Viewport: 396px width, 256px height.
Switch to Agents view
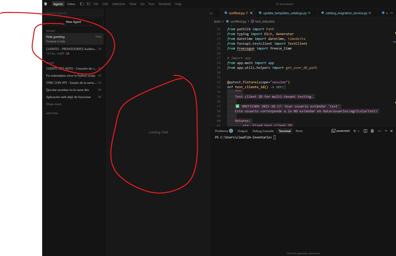(x=58, y=4)
